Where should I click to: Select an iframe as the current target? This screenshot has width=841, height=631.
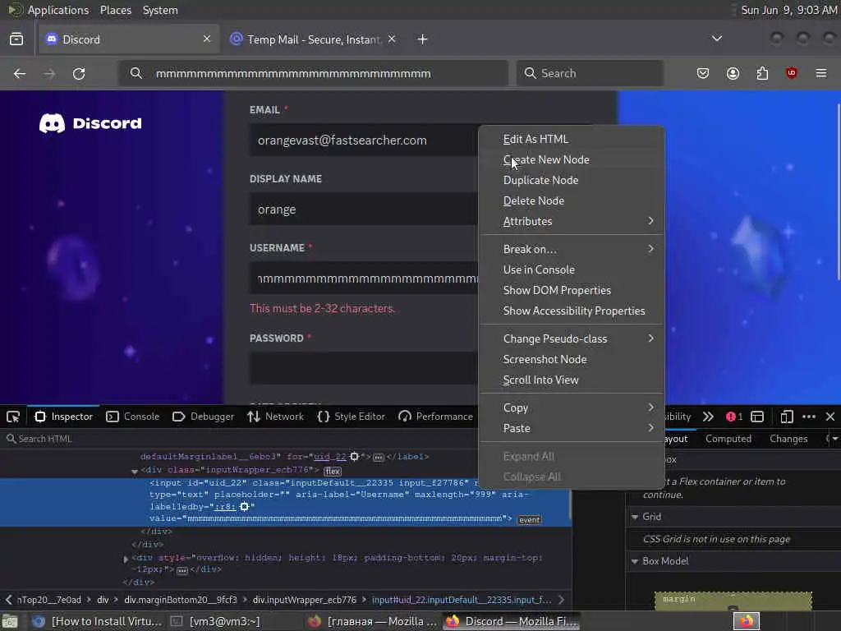(756, 417)
